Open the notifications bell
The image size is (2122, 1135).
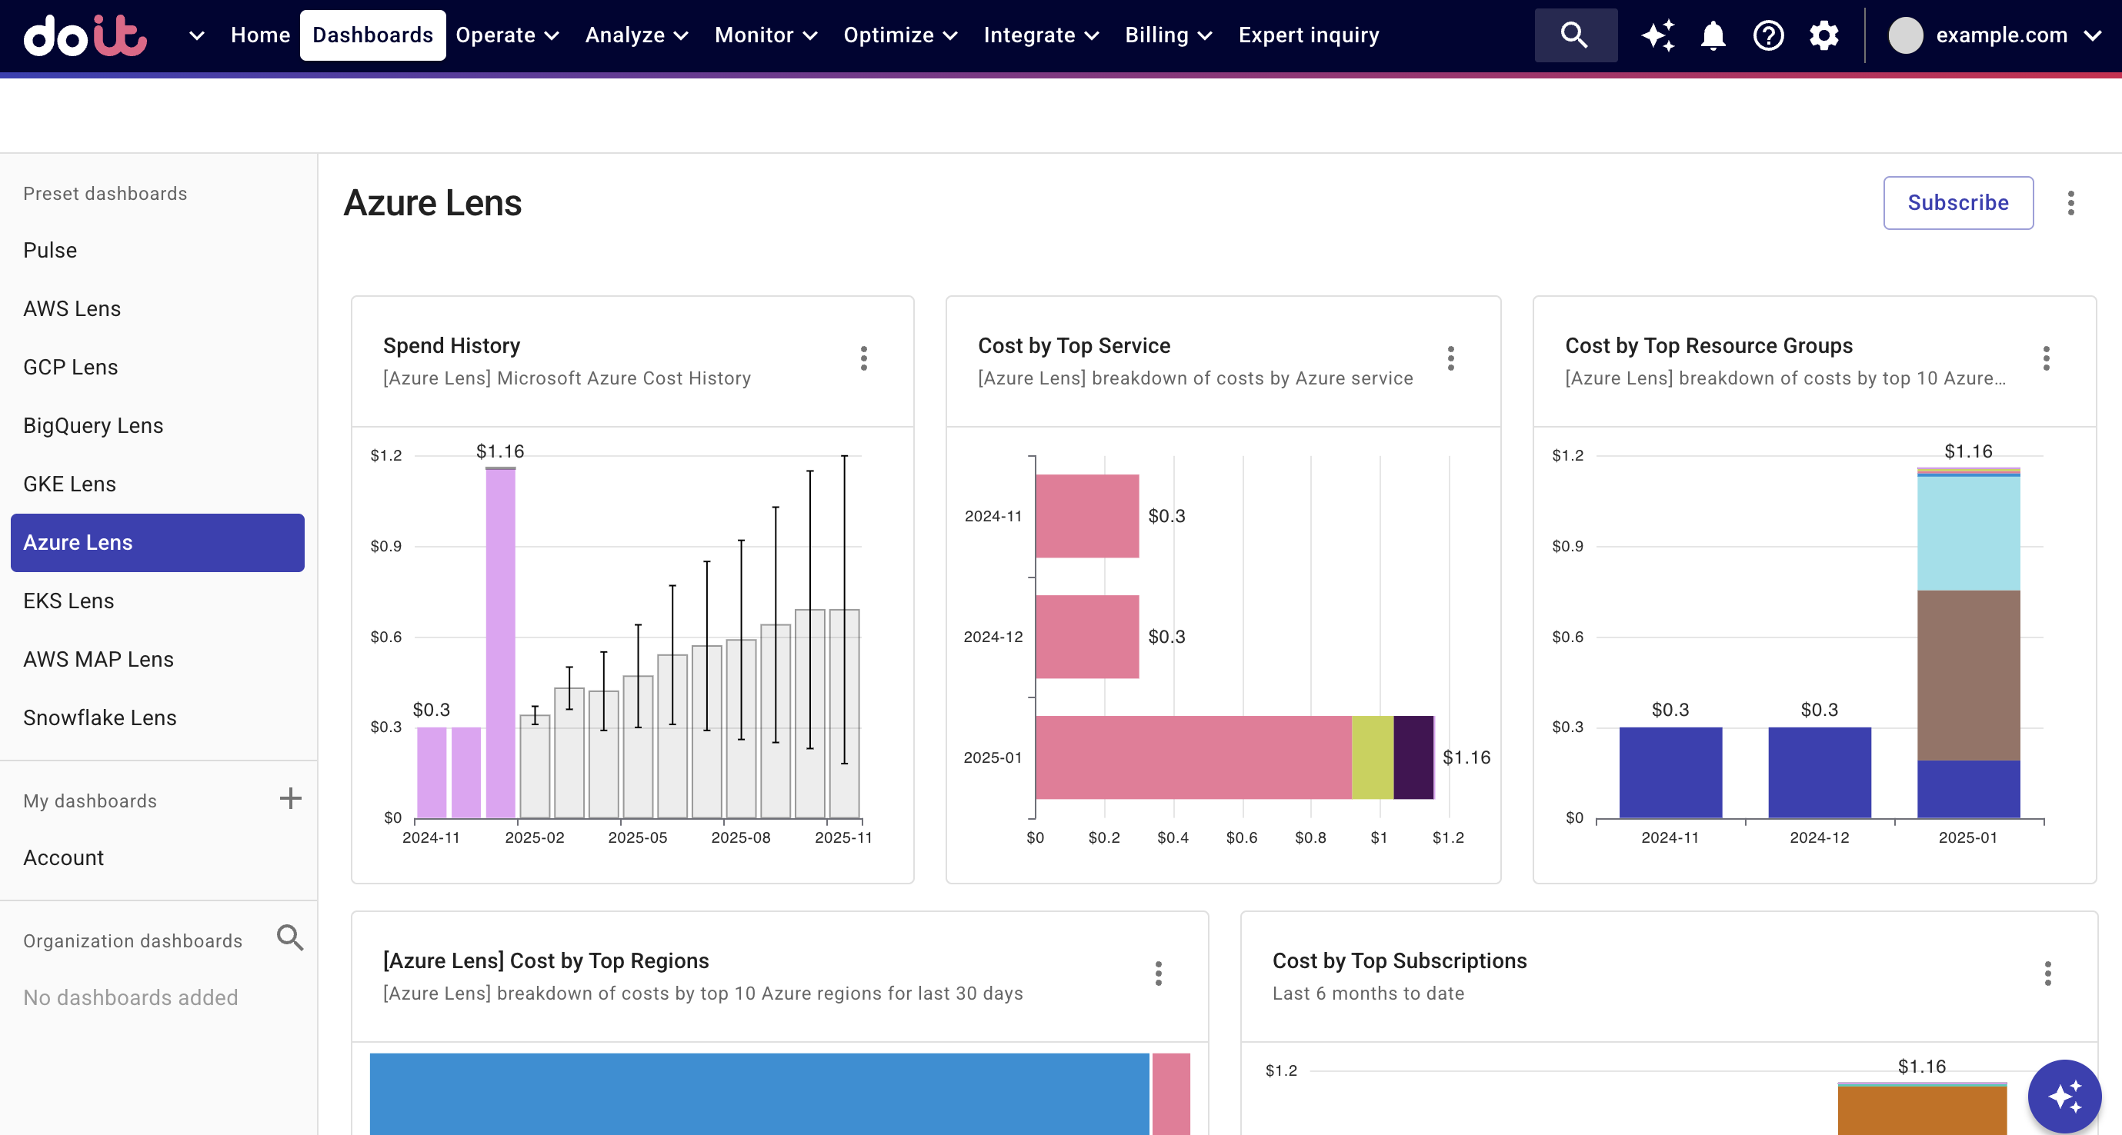[x=1713, y=35]
